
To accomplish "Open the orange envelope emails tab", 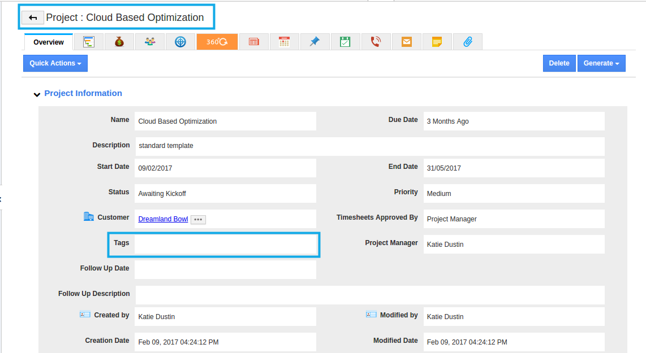I will point(407,42).
